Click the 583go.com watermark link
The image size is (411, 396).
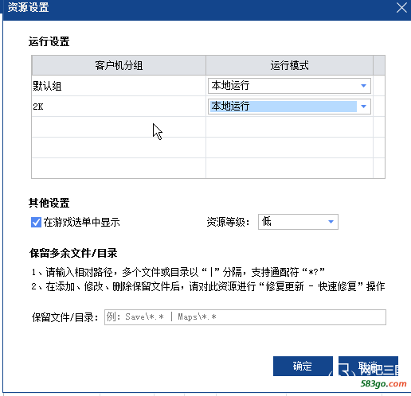(383, 383)
